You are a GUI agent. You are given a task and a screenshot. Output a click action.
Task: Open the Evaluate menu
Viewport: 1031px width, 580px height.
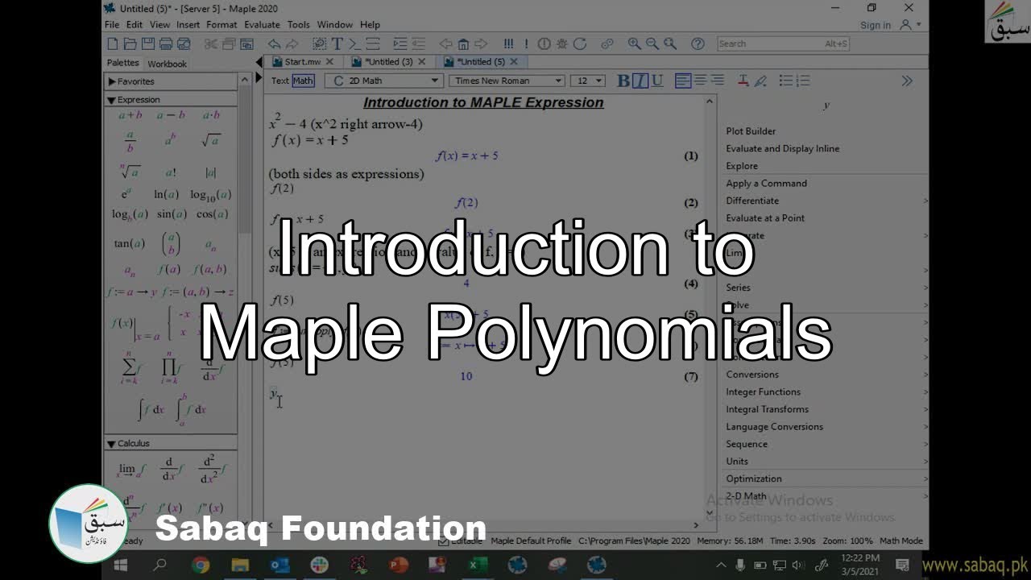click(262, 25)
